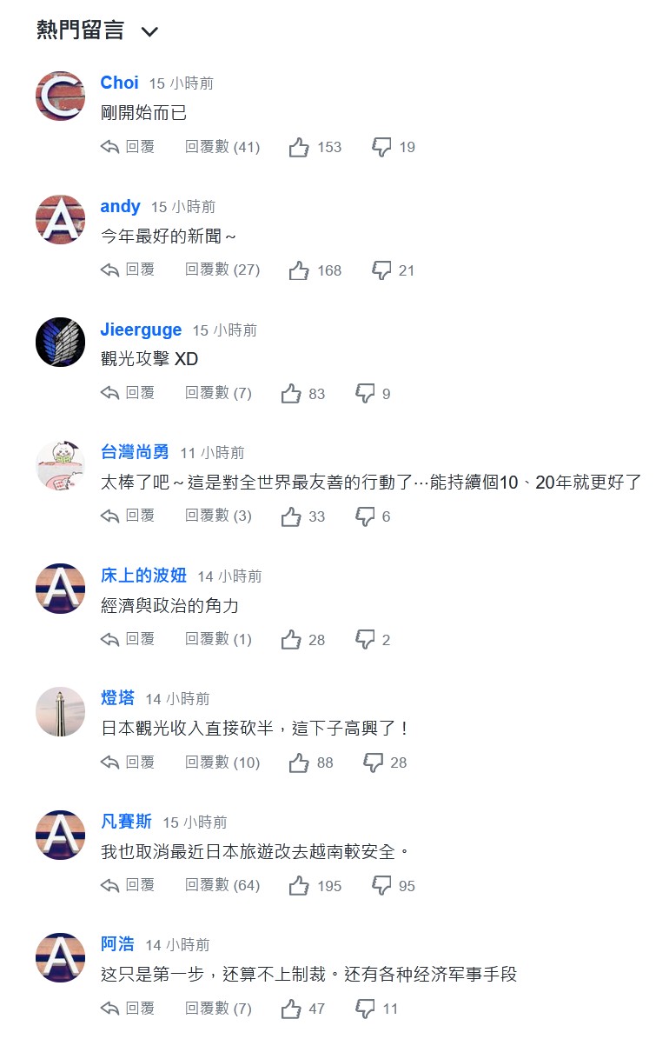The image size is (669, 1039).
Task: Open 床上的波妞 user profile link
Action: (x=144, y=576)
